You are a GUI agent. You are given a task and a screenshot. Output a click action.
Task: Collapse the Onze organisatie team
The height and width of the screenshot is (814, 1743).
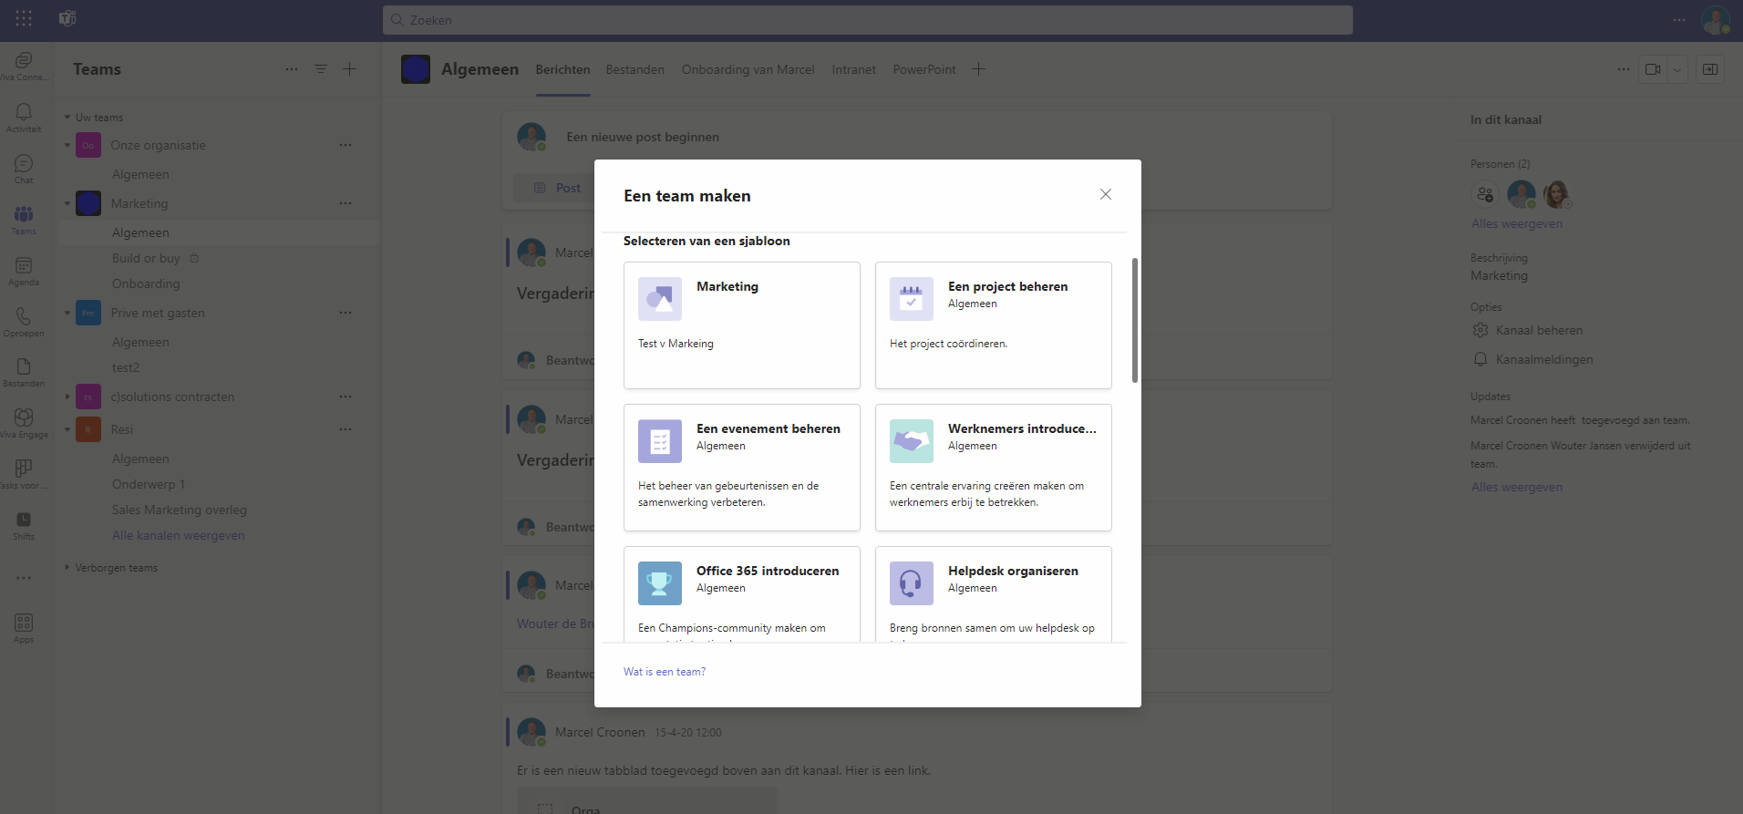(67, 145)
